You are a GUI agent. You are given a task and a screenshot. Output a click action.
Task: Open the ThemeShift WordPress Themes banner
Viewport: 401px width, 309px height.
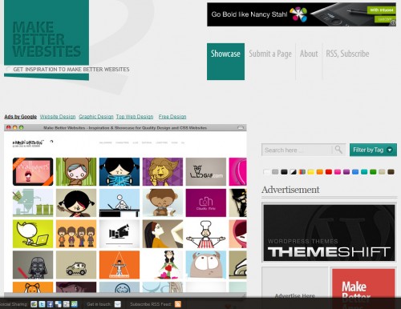329,233
